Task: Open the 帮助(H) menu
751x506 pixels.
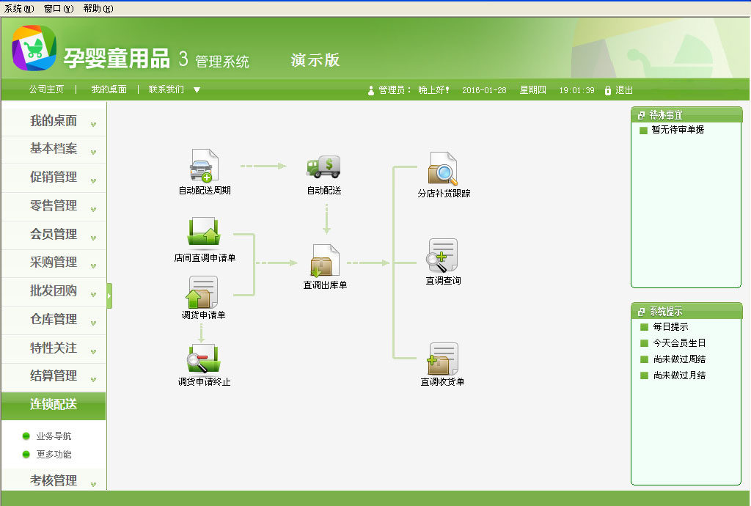Action: coord(98,9)
